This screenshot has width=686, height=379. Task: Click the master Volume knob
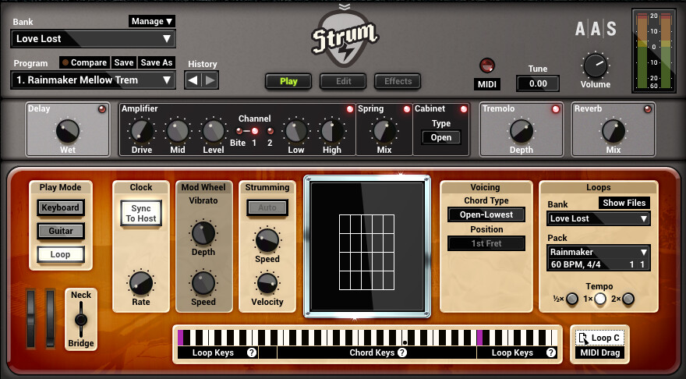click(596, 66)
